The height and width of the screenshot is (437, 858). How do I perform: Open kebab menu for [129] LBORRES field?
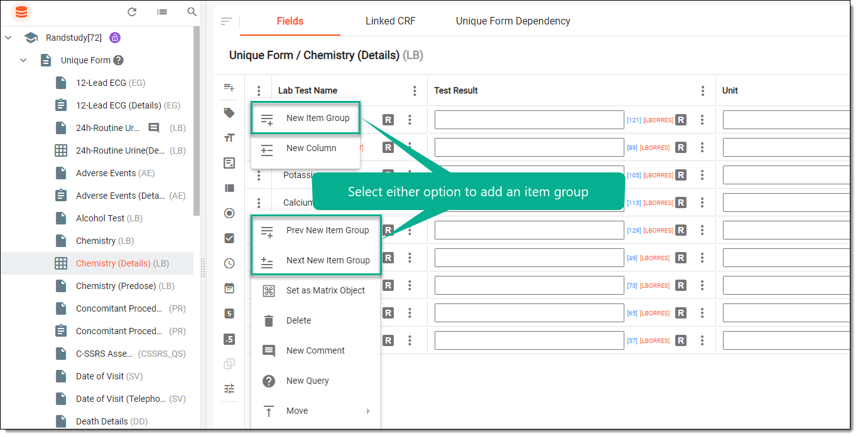coord(702,230)
